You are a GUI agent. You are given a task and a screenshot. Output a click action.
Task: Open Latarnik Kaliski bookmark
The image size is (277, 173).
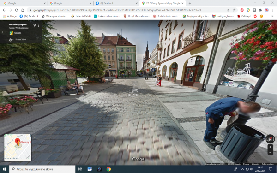tap(81, 16)
